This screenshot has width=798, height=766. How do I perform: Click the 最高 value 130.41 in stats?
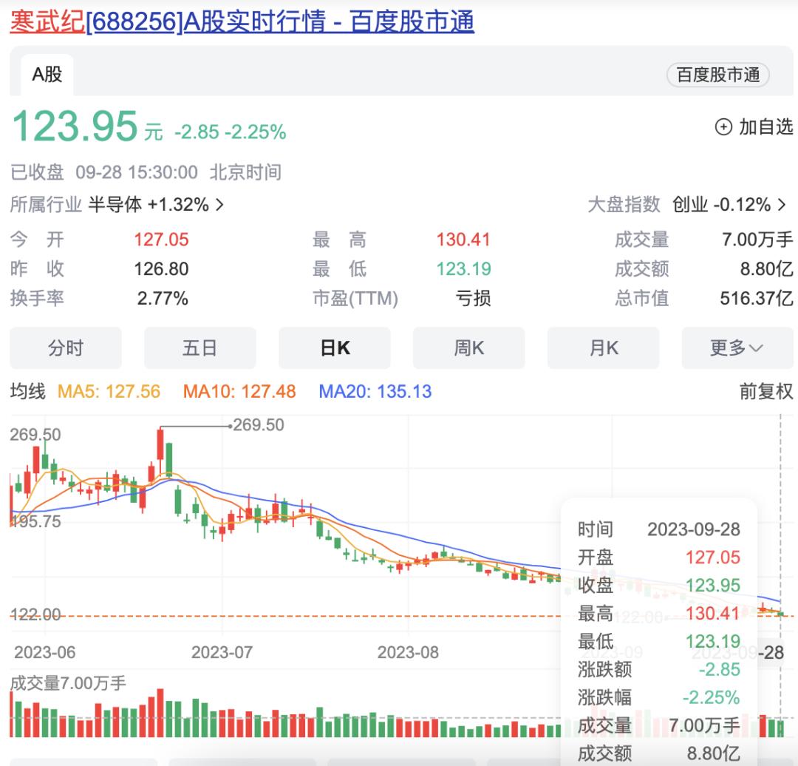(x=463, y=240)
